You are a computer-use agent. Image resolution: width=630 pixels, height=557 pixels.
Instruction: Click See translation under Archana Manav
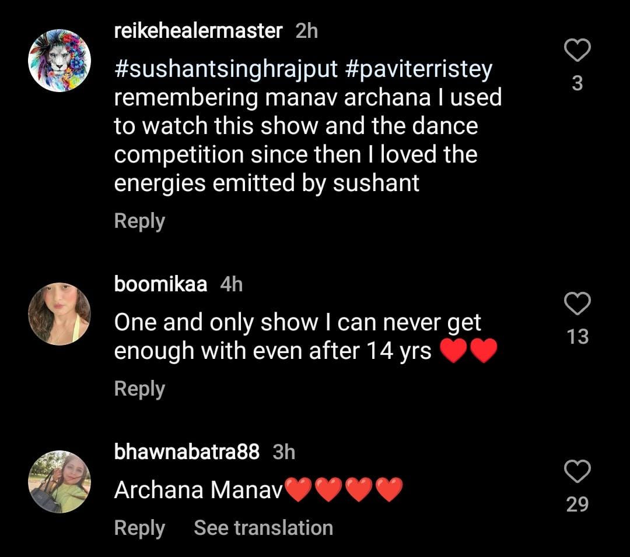click(x=263, y=528)
